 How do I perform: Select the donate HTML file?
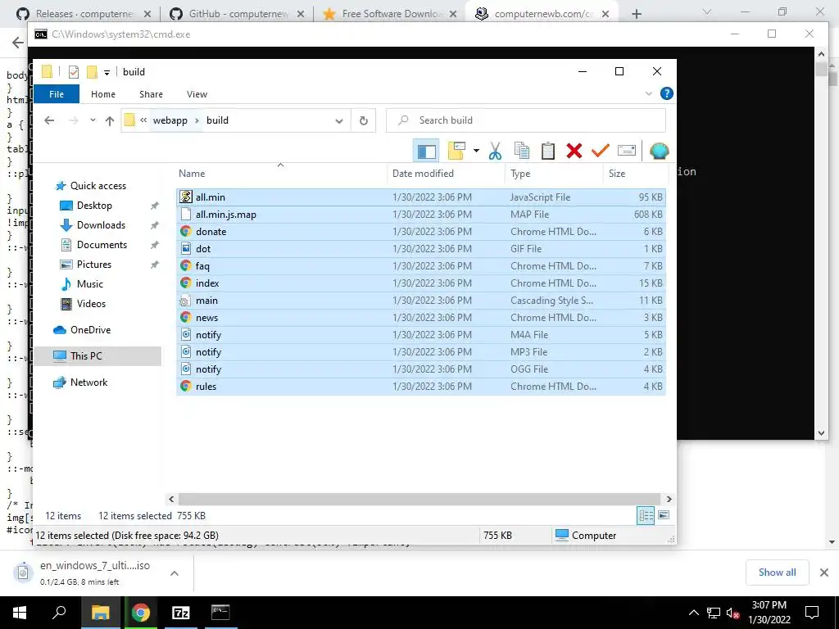point(420,232)
